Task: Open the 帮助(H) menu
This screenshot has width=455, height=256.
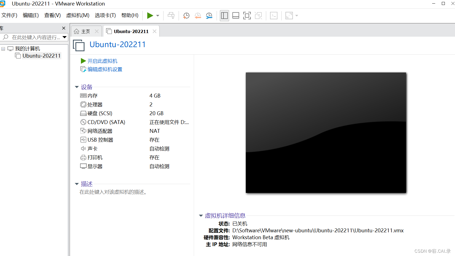Action: (130, 15)
